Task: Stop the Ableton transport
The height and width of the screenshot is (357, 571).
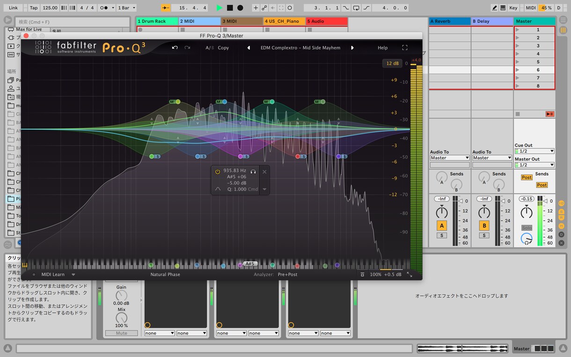Action: point(230,8)
